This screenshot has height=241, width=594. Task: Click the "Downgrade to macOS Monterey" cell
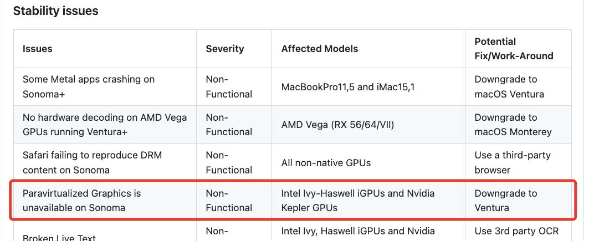[x=513, y=125]
